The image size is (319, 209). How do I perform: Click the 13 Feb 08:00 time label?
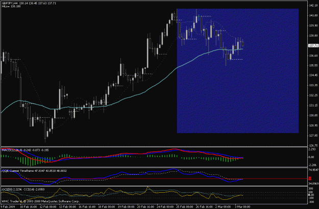67,207
